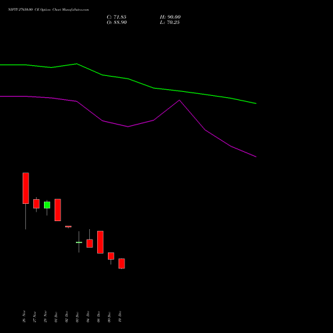Select the 27 Nov date label
Screen dimensions: 333x333
coord(35,316)
